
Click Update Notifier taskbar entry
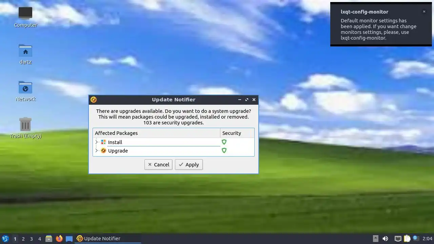click(x=108, y=239)
